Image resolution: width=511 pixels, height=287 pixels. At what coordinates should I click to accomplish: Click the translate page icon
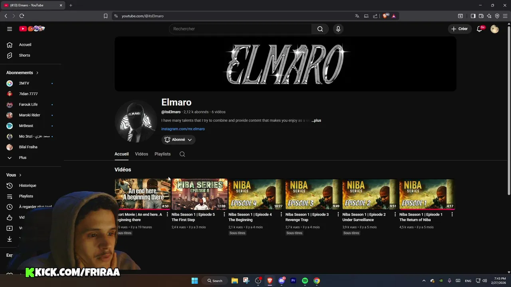pos(357,16)
